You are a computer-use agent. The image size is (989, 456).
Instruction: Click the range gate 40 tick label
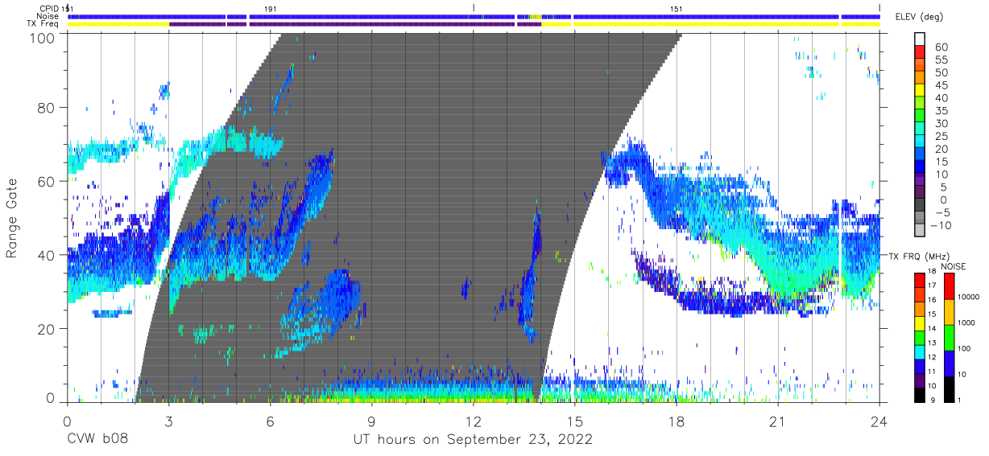pos(45,256)
